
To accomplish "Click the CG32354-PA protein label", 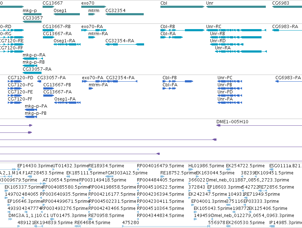I will [120, 78].
